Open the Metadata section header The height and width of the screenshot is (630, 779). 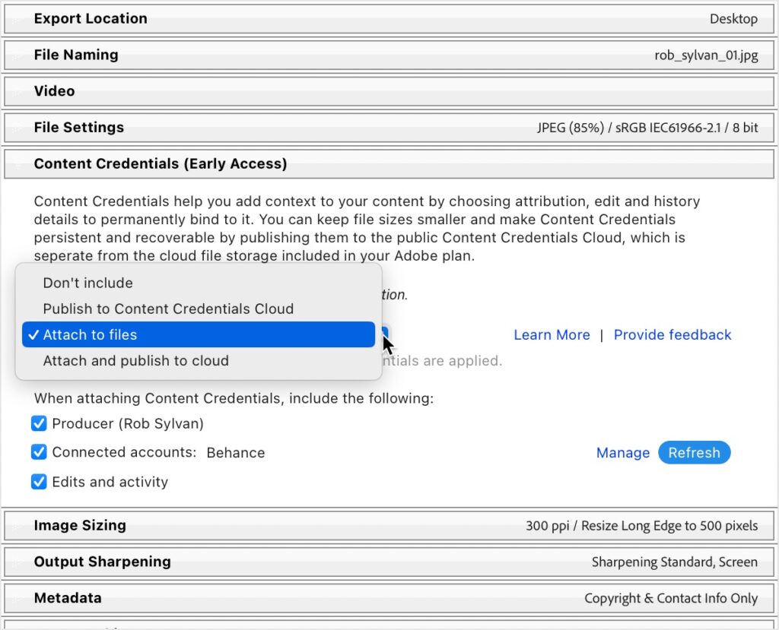pyautogui.click(x=389, y=598)
